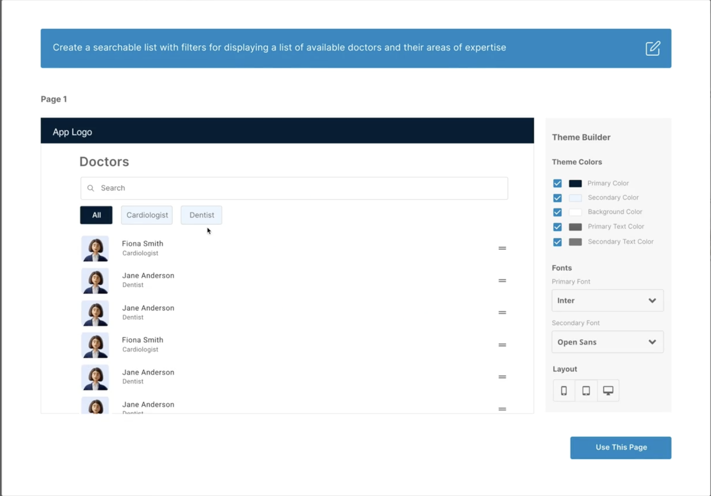Filter the list by Dentist
Viewport: 711px width, 496px height.
pyautogui.click(x=201, y=215)
